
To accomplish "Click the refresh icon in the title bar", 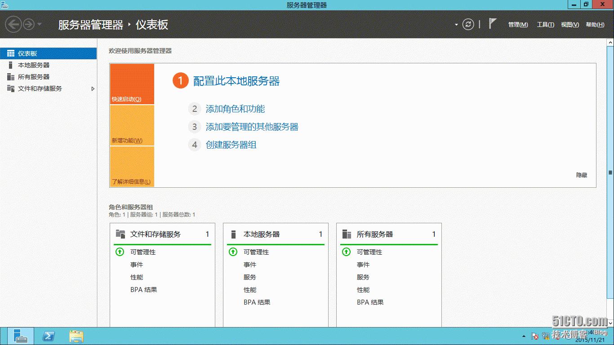I will [468, 25].
